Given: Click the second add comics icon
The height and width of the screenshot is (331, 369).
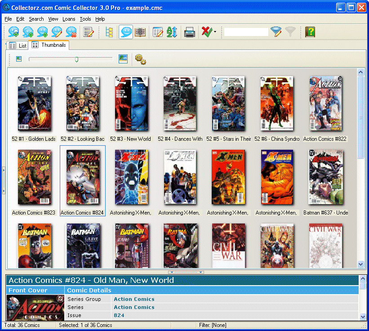Looking at the screenshot, I should 28,32.
